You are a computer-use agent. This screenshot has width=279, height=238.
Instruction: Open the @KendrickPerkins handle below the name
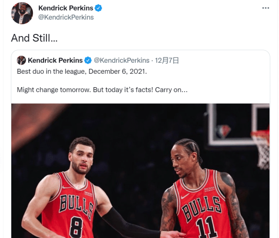tap(66, 17)
